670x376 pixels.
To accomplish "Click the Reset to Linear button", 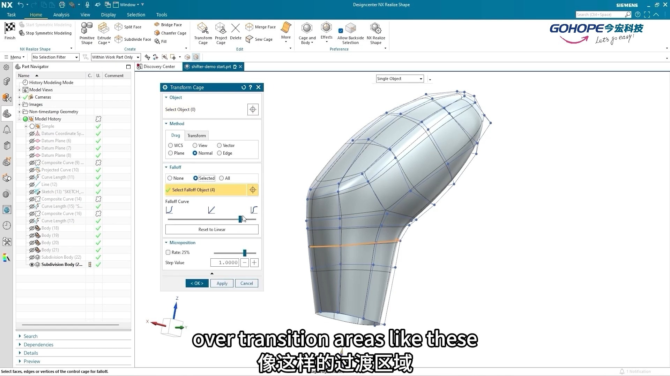I will (x=212, y=229).
